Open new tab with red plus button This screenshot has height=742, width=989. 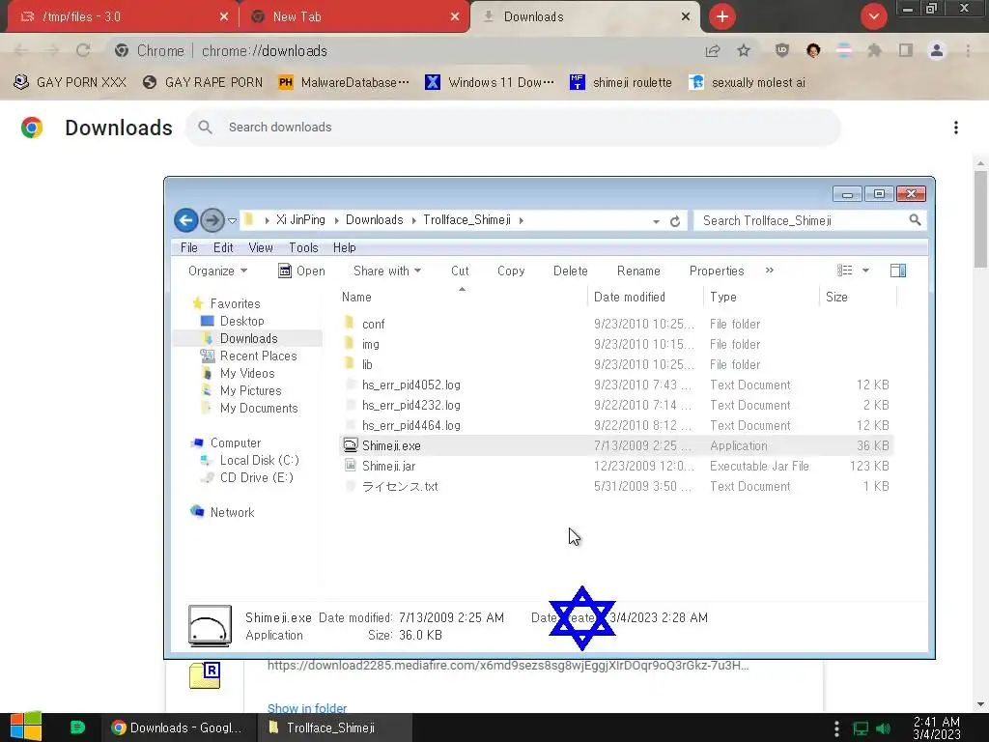[722, 16]
